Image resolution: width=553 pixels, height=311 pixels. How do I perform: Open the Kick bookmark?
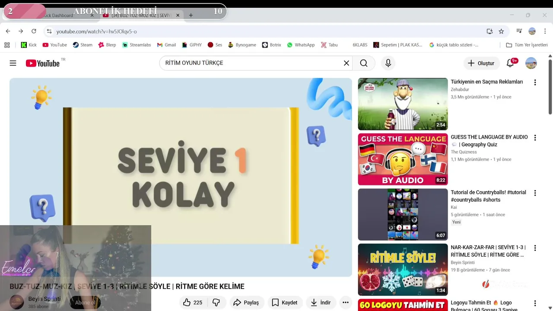tap(29, 45)
